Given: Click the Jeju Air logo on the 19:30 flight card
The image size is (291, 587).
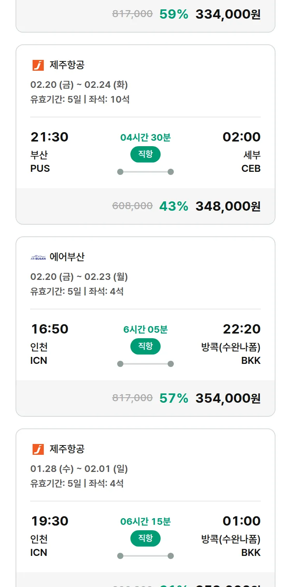Looking at the screenshot, I should (38, 449).
